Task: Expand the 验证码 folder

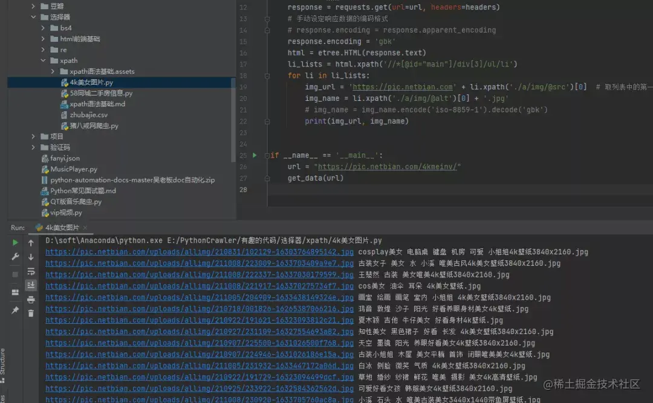Action: pyautogui.click(x=33, y=147)
